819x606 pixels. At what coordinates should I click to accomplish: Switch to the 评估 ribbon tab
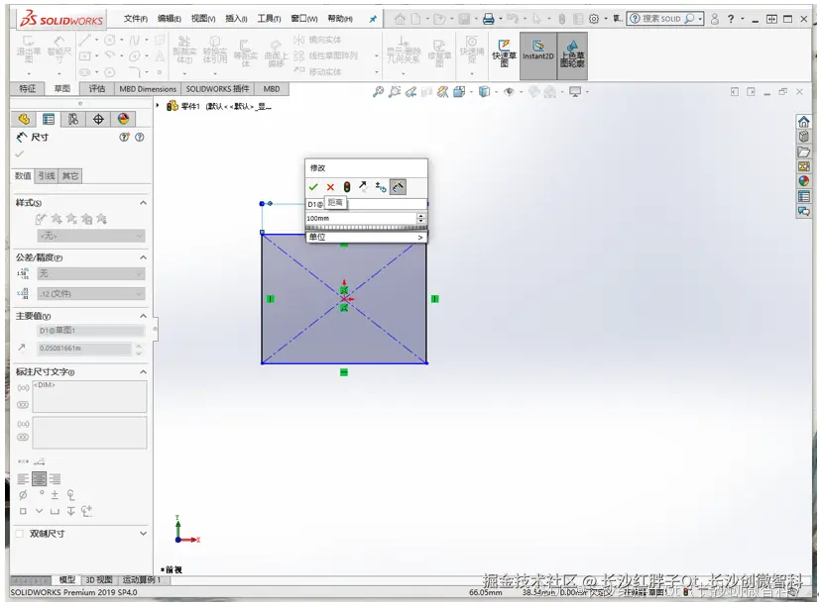click(x=96, y=89)
